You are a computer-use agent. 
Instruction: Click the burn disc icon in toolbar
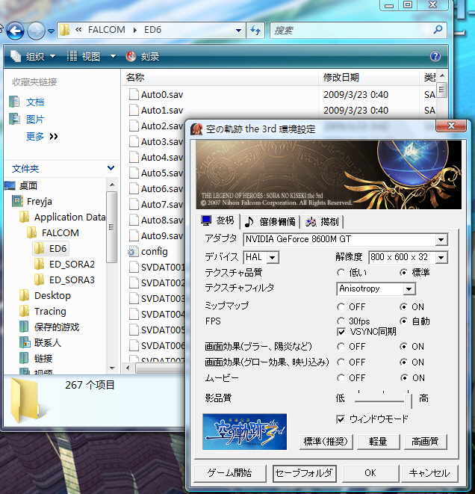(x=131, y=56)
